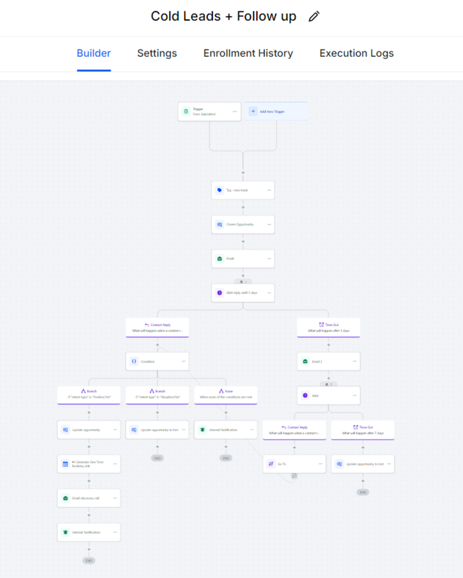Select the curly braces Condition icon

tap(134, 361)
